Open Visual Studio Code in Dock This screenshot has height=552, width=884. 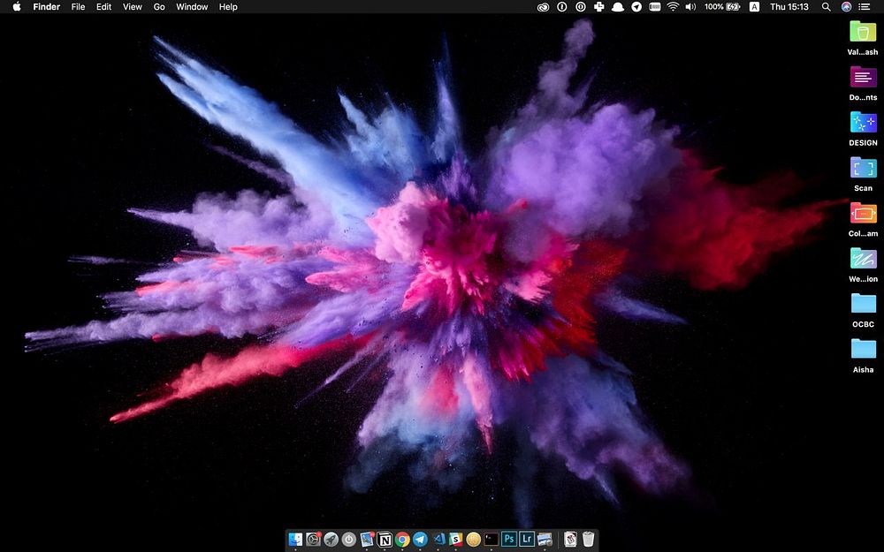(438, 540)
